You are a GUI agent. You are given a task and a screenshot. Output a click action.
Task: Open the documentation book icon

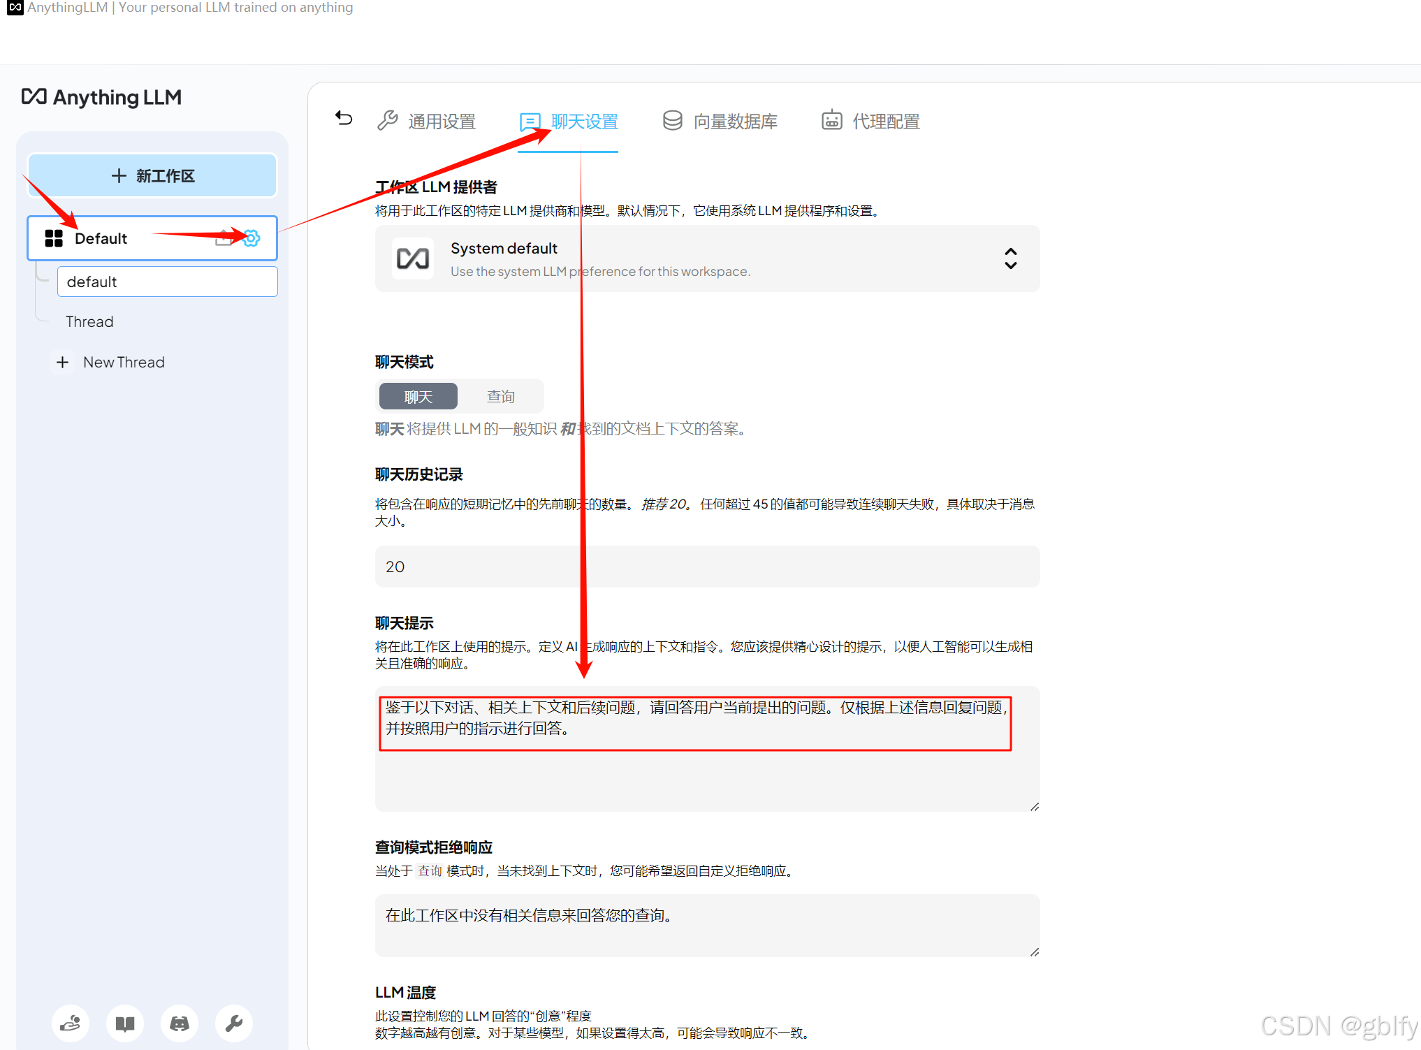[125, 1023]
